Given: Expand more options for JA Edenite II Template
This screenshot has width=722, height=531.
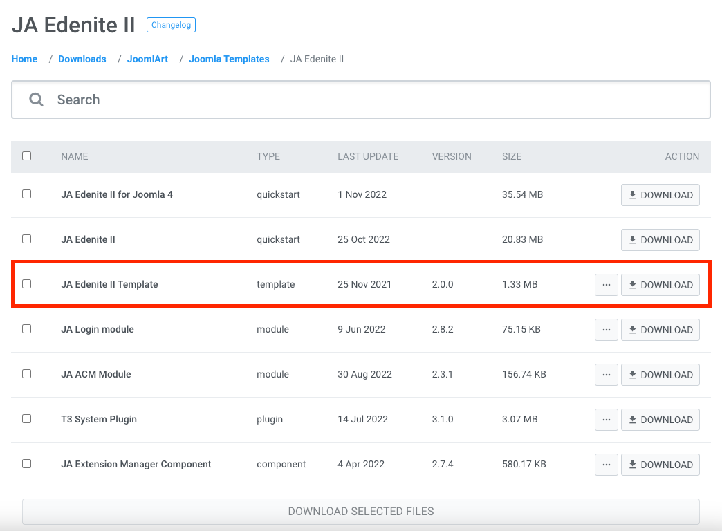Looking at the screenshot, I should [x=606, y=285].
